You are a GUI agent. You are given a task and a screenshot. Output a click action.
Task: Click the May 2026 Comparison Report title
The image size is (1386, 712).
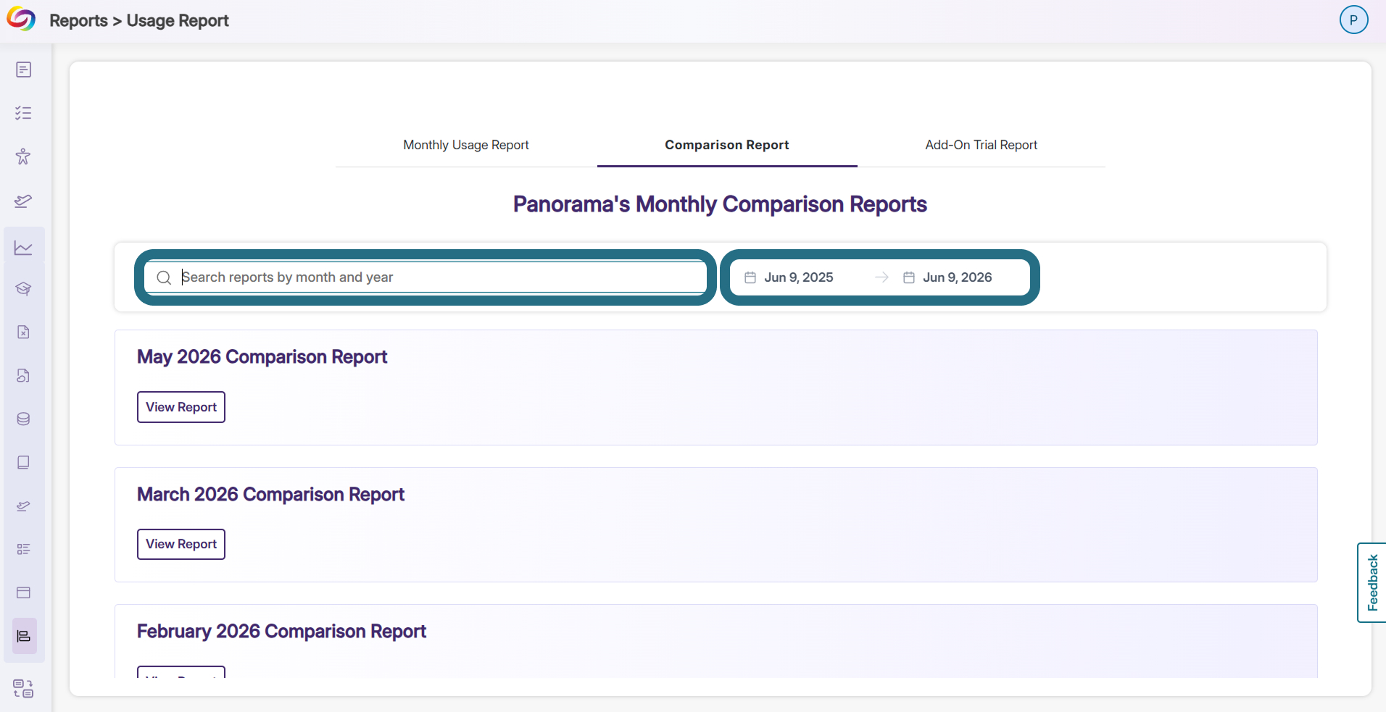pyautogui.click(x=262, y=357)
